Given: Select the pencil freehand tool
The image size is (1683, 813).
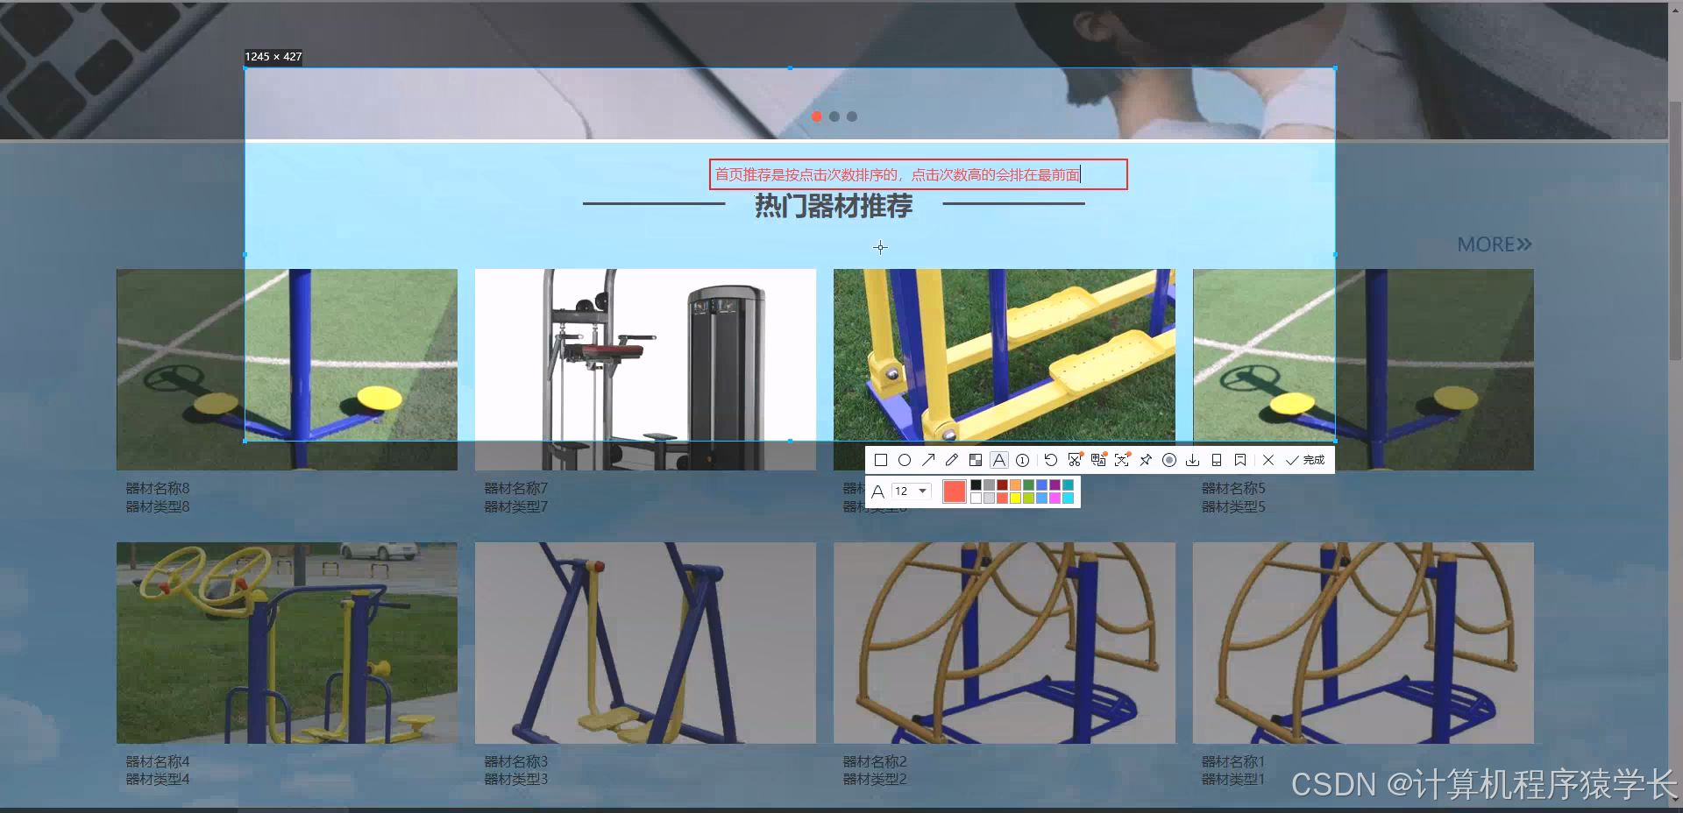Looking at the screenshot, I should tap(952, 460).
